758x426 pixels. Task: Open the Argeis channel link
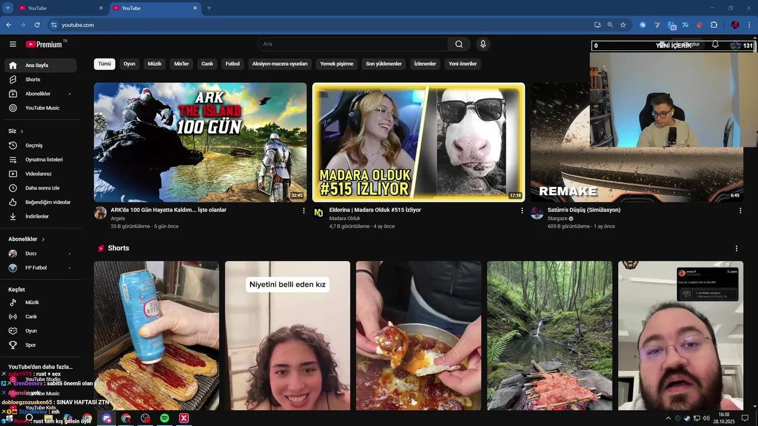coord(118,218)
